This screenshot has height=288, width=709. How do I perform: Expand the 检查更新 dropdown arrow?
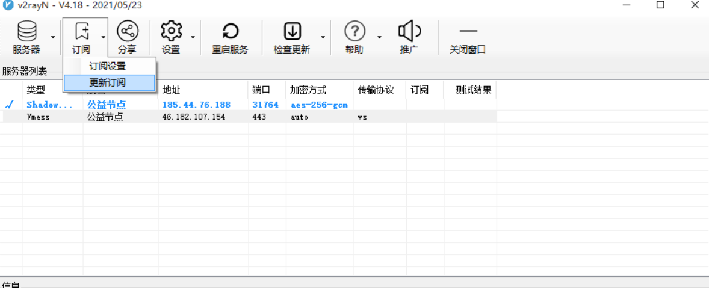point(323,37)
